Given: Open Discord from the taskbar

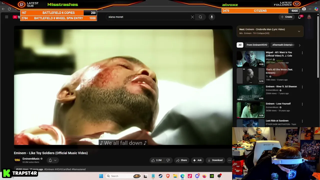Looking at the screenshot, I should [x=197, y=176].
